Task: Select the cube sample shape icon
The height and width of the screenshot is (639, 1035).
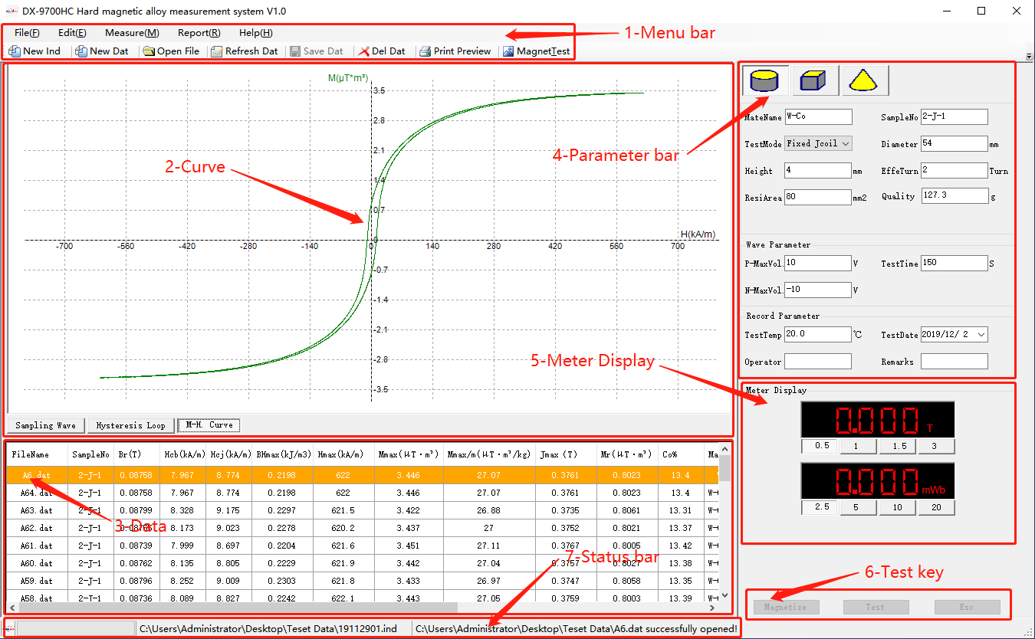Action: click(815, 80)
